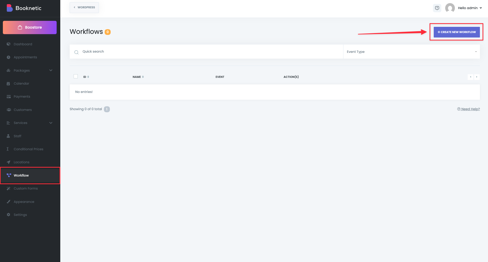Go to Appointments in sidebar
The image size is (488, 262).
coord(25,57)
